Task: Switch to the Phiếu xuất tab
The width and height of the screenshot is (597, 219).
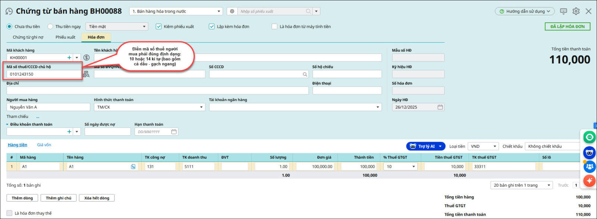Action: (x=65, y=37)
